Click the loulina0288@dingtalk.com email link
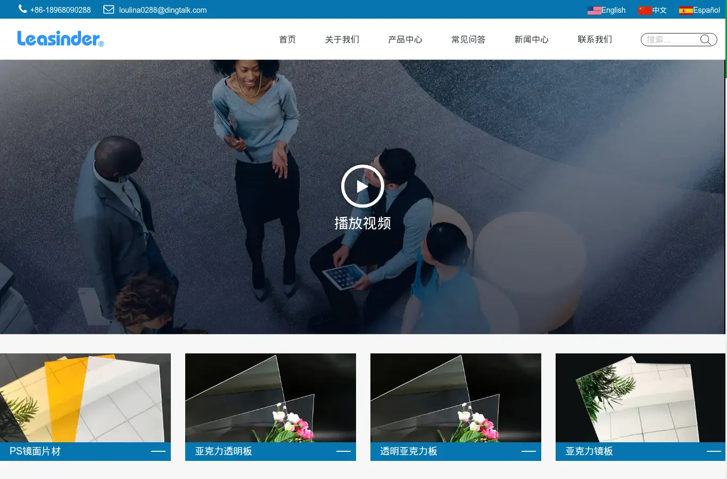The height and width of the screenshot is (479, 727). coord(163,10)
